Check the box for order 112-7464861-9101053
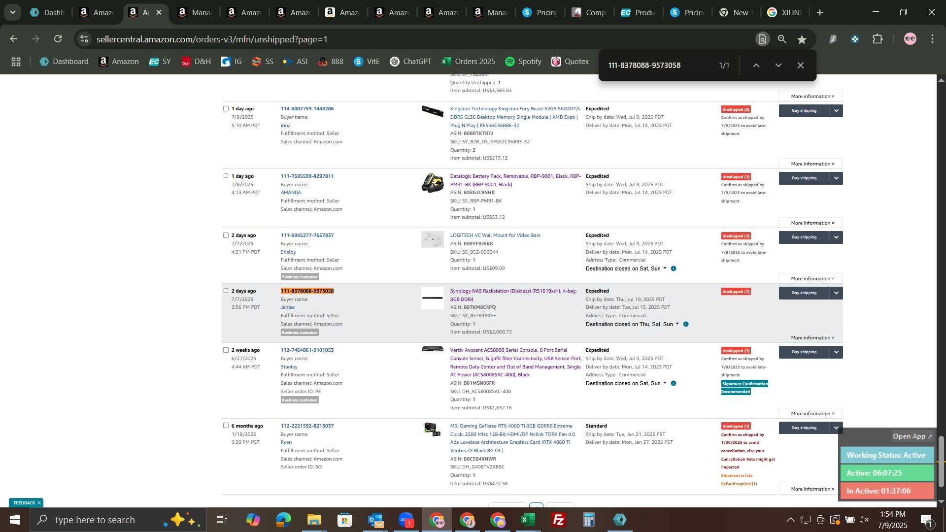Screen dimensions: 946x532 [x=226, y=350]
